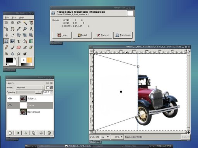Select the Smudge tool
The width and height of the screenshot is (198, 148).
(19, 54)
